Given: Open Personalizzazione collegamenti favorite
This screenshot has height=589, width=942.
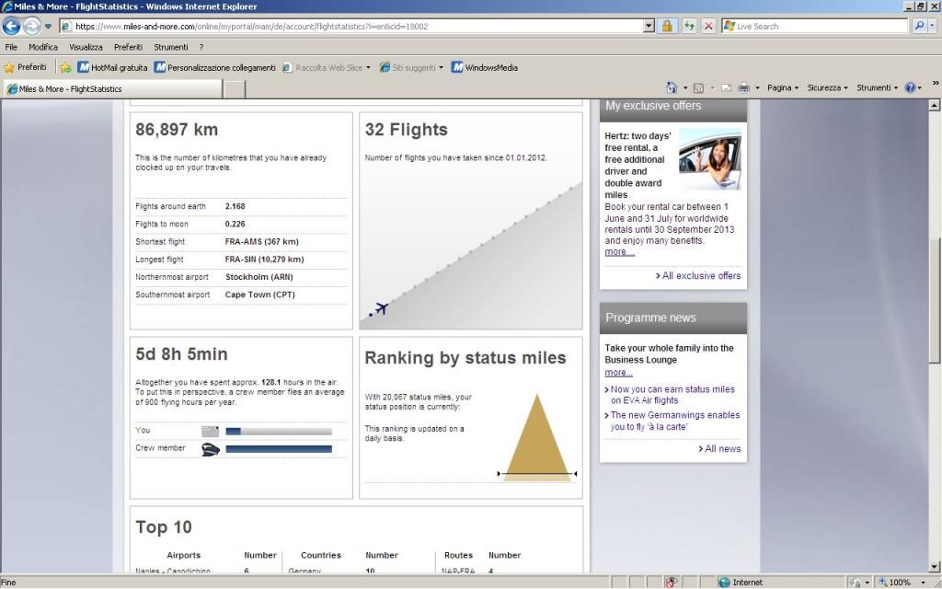Looking at the screenshot, I should tap(215, 68).
